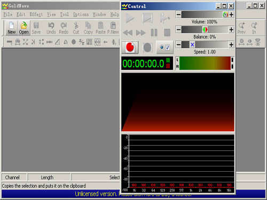
Task: Click the New file toolbar button
Action: pos(12,28)
